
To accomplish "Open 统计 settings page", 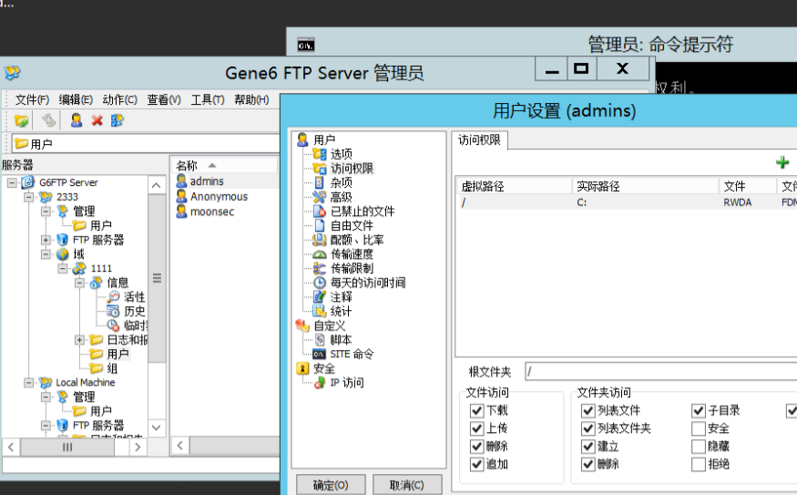I will pos(341,311).
